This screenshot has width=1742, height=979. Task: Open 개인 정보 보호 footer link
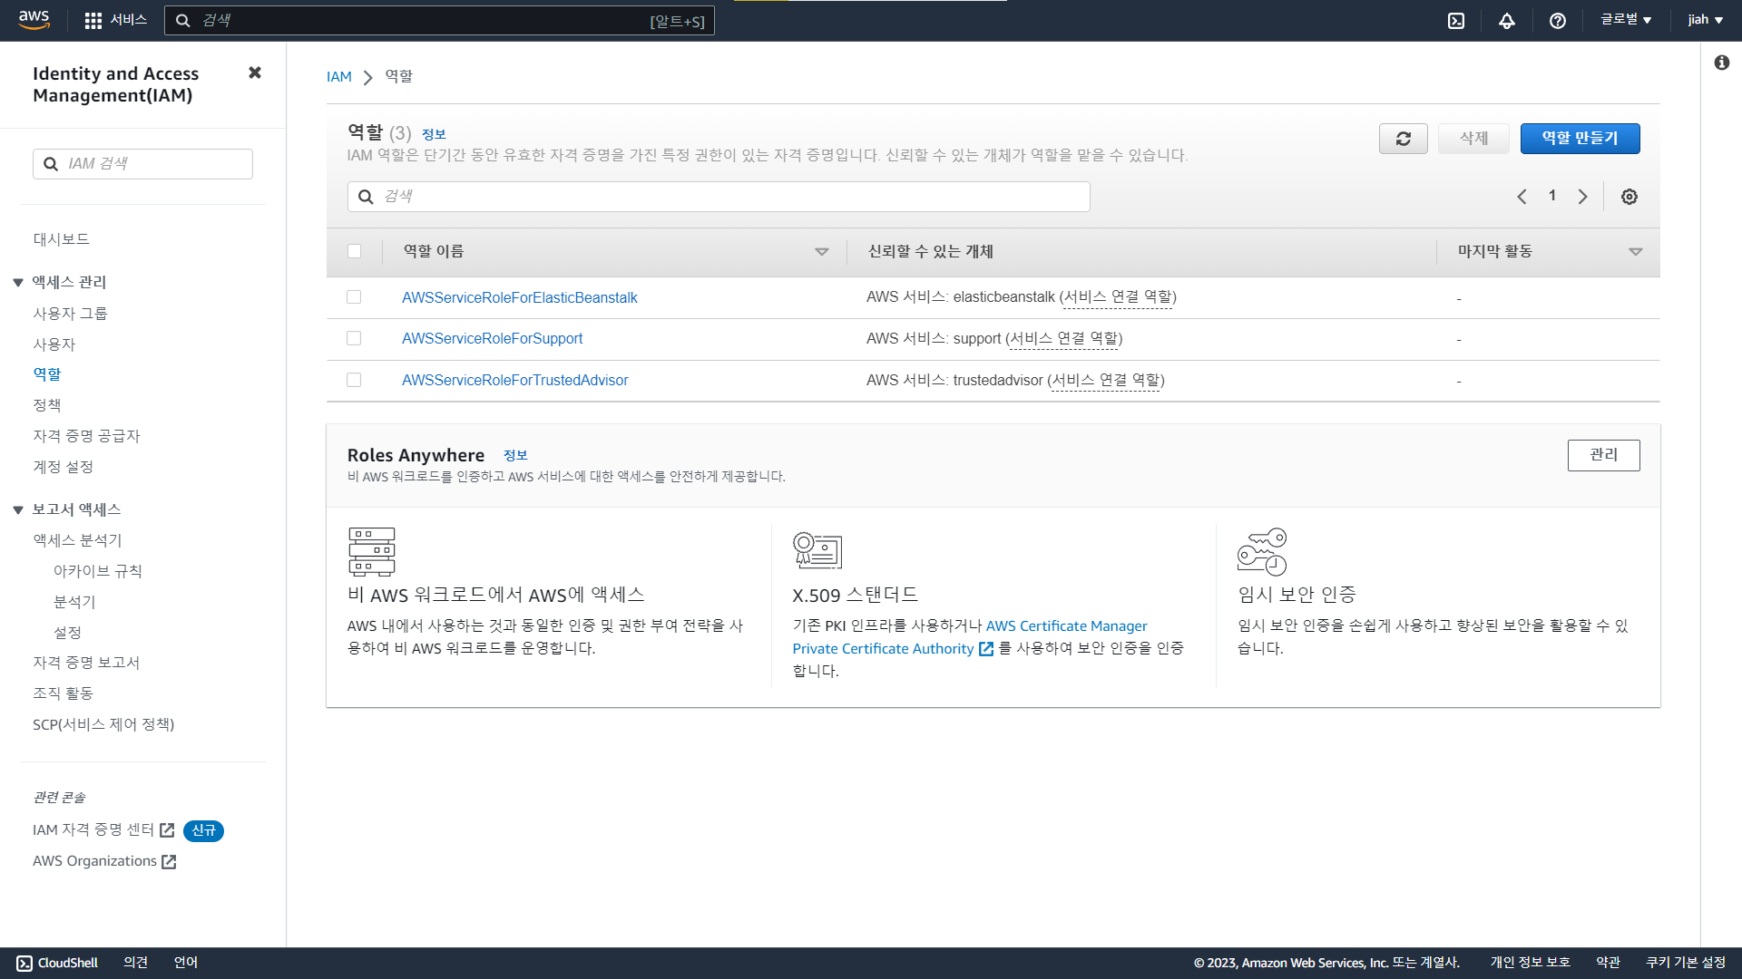coord(1530,963)
